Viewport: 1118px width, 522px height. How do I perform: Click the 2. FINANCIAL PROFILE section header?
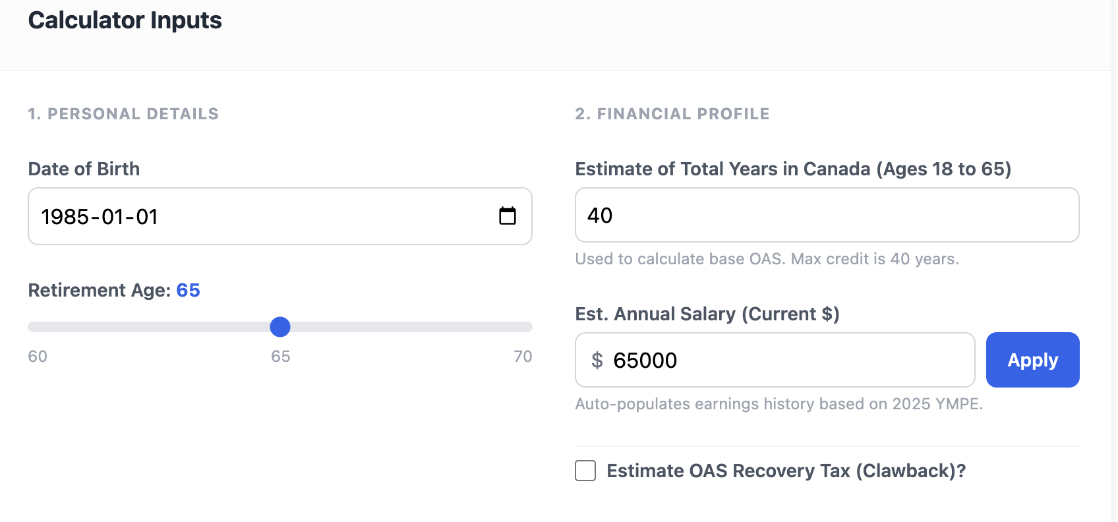click(672, 113)
